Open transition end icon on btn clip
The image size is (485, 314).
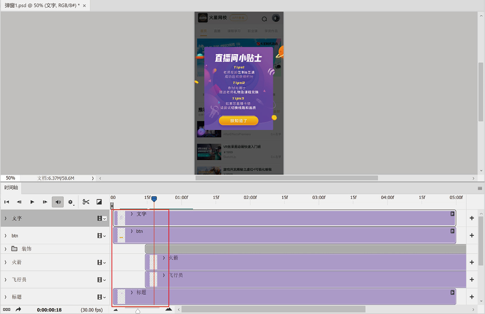coord(452,231)
